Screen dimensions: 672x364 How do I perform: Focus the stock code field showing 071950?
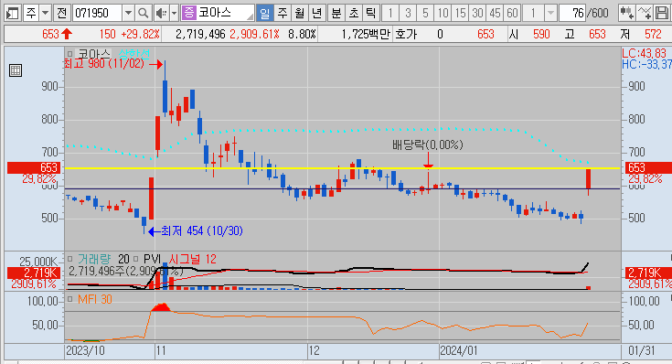[97, 14]
